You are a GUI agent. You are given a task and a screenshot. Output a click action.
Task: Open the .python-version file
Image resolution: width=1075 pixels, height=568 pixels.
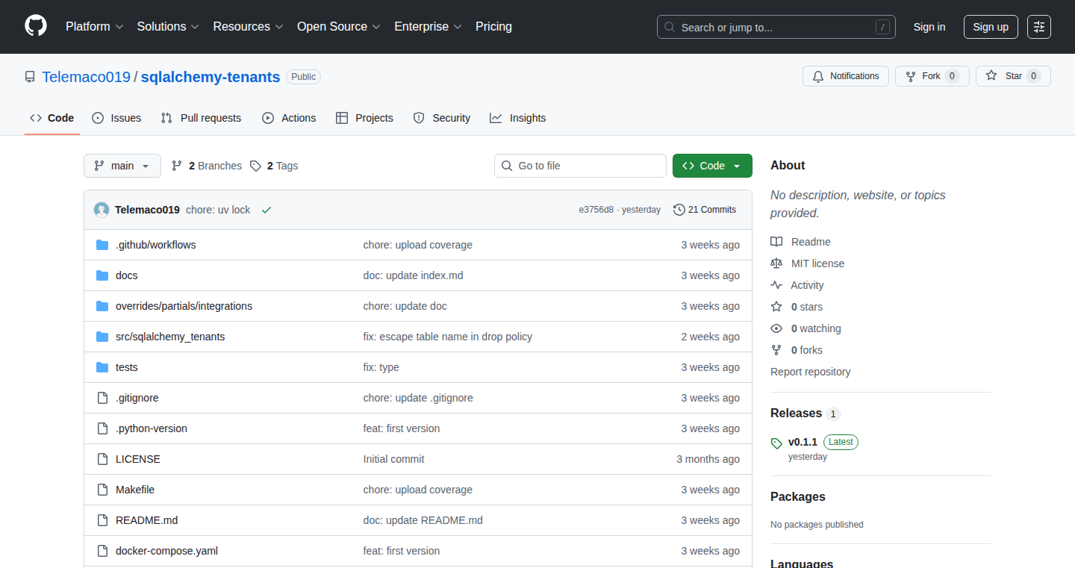152,428
